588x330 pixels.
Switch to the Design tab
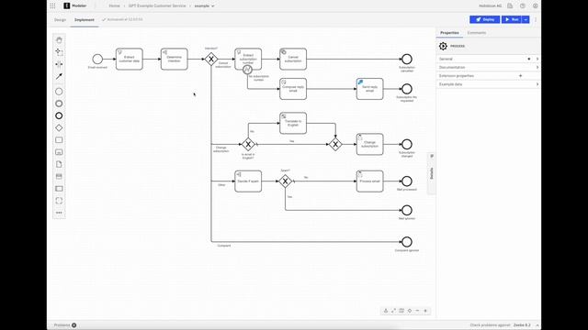pyautogui.click(x=60, y=20)
